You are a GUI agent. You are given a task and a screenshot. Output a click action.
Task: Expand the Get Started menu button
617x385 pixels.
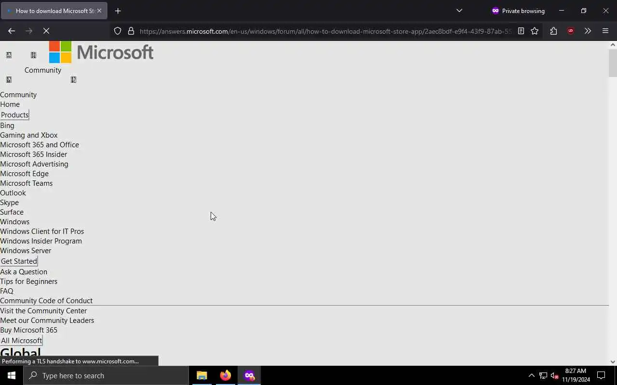click(x=19, y=261)
